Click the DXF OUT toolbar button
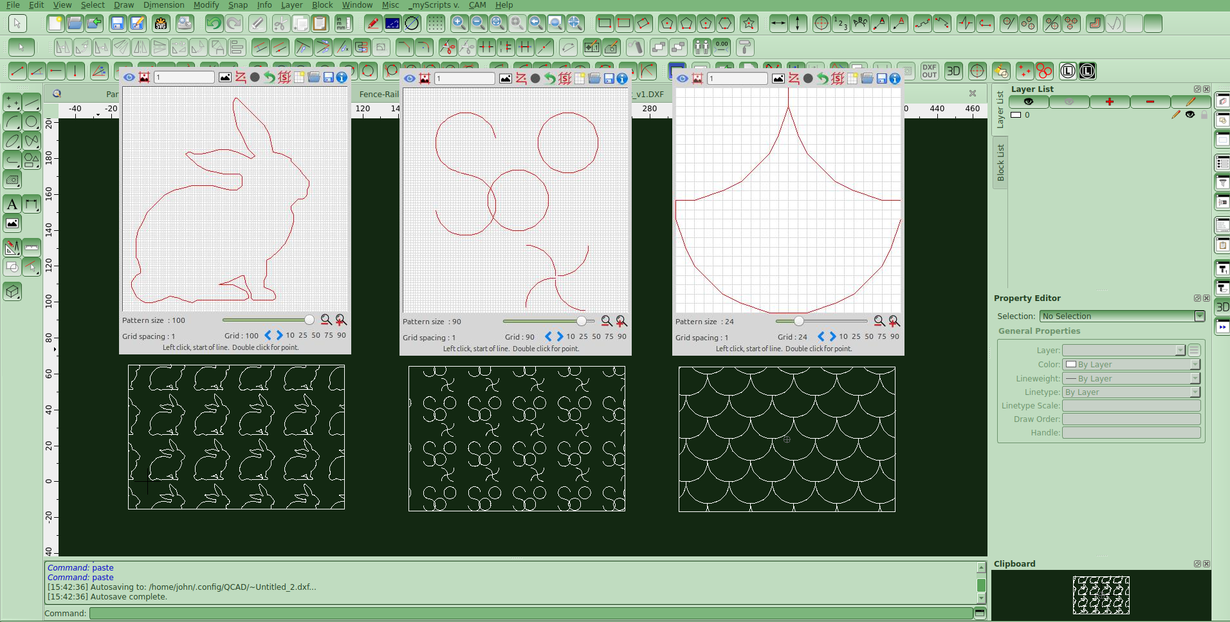 point(929,71)
